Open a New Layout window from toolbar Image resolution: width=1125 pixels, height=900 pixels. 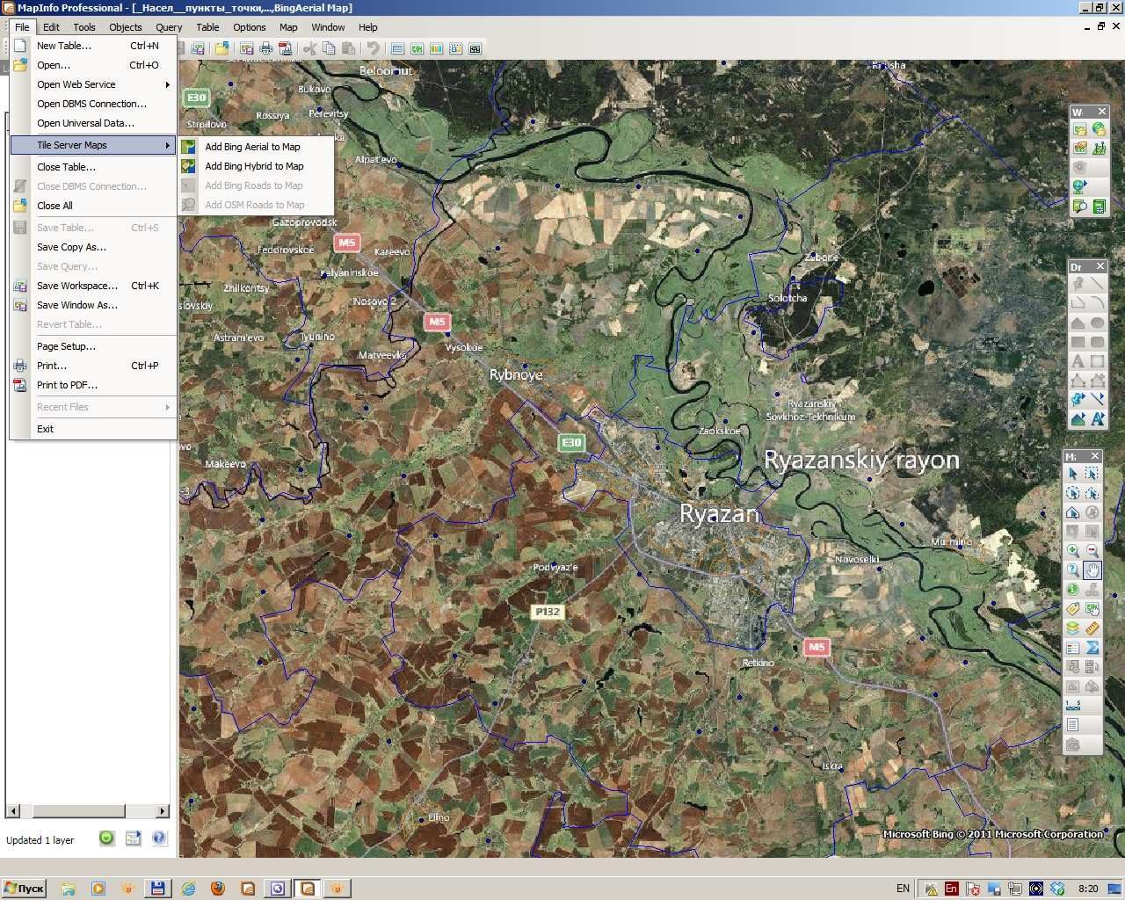click(455, 48)
